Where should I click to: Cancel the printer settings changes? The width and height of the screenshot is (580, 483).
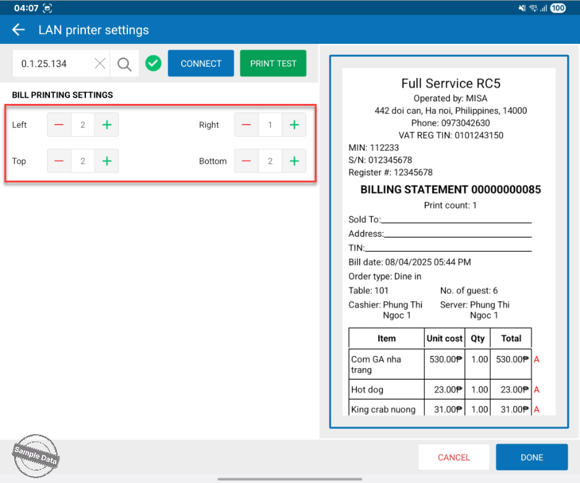tap(454, 458)
